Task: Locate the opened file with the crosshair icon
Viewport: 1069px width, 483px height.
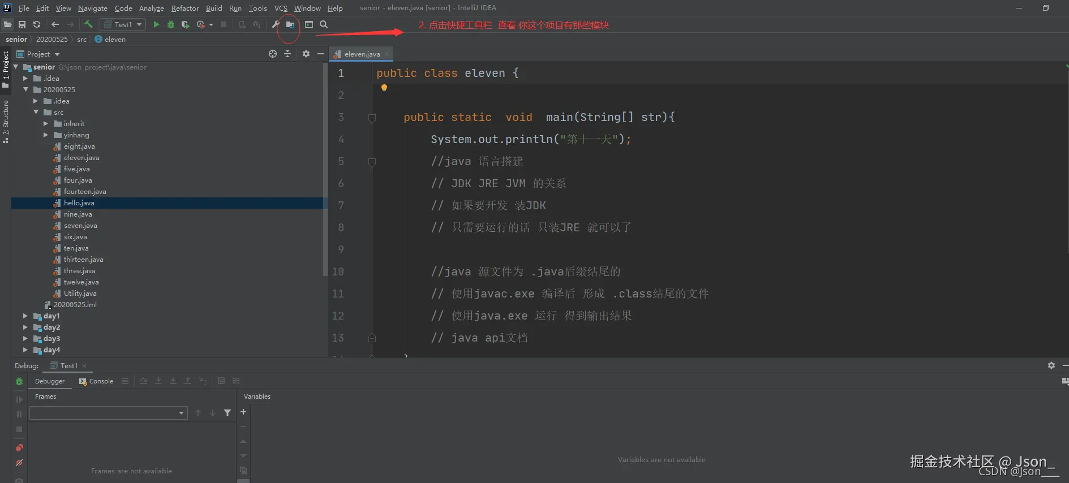Action: (273, 54)
